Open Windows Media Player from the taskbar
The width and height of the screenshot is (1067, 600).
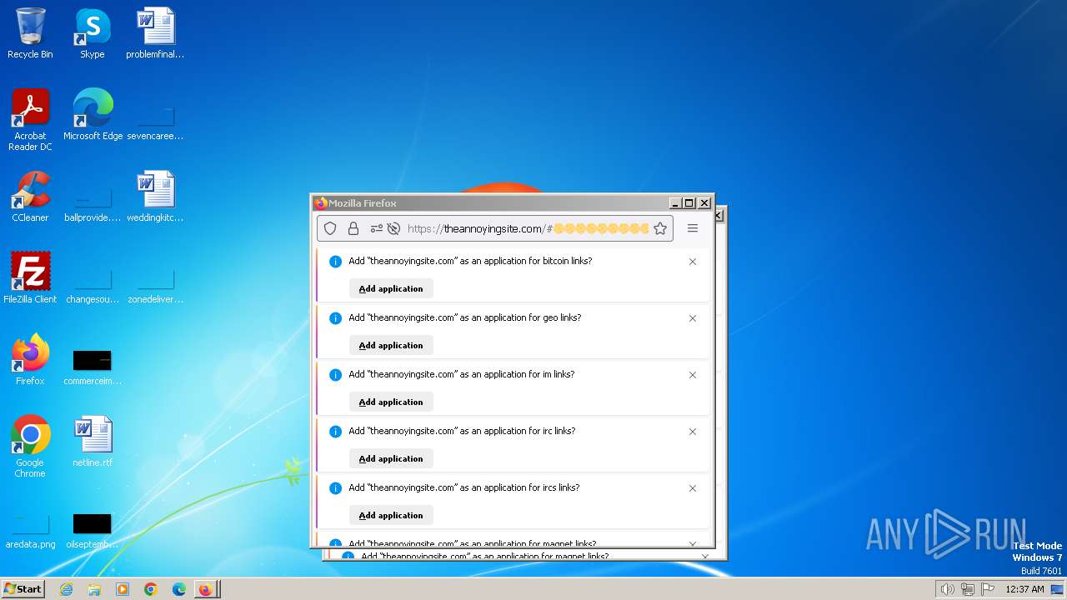[123, 589]
